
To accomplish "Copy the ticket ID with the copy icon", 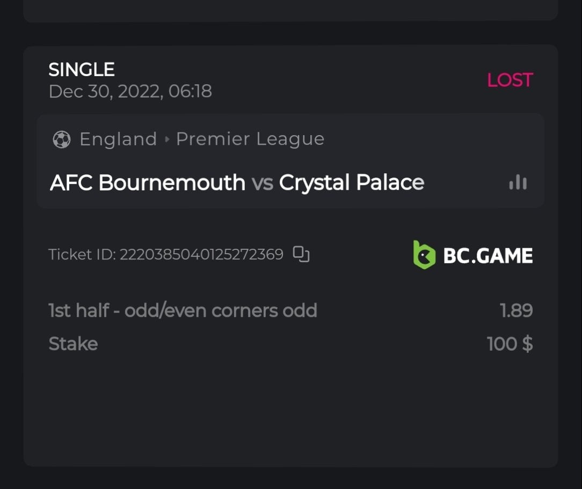I will [301, 254].
